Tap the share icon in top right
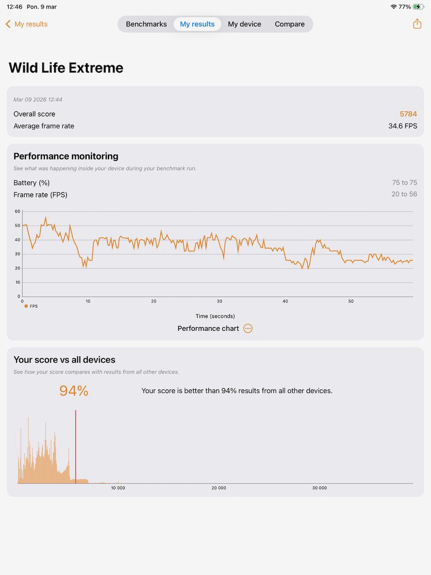The width and height of the screenshot is (431, 575). tap(417, 24)
